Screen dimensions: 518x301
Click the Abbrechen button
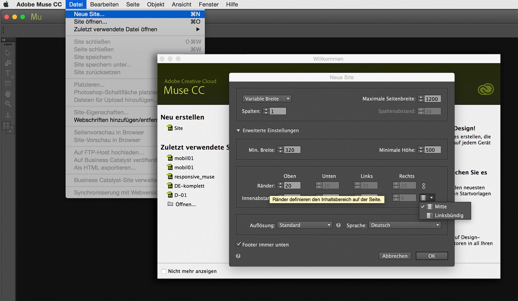point(395,256)
